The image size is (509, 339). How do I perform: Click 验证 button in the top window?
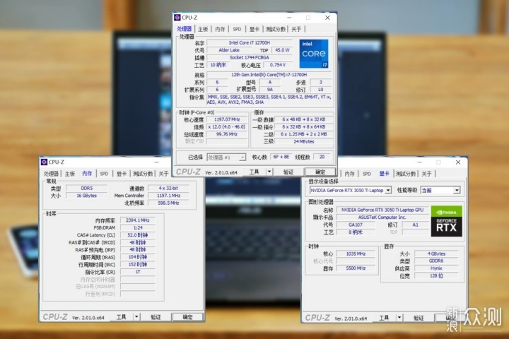(288, 172)
